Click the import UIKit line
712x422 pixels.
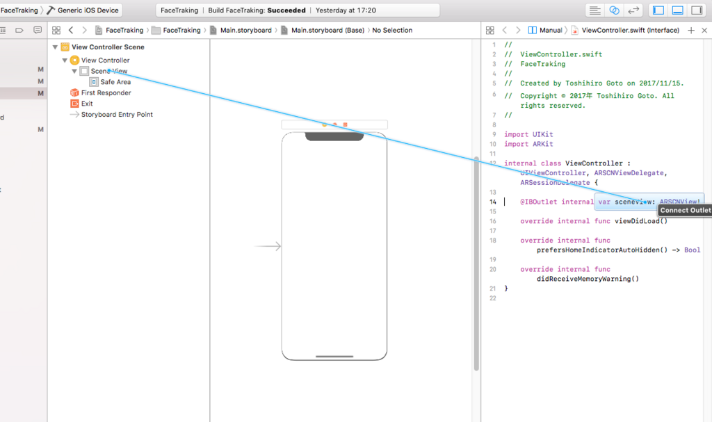click(x=528, y=134)
